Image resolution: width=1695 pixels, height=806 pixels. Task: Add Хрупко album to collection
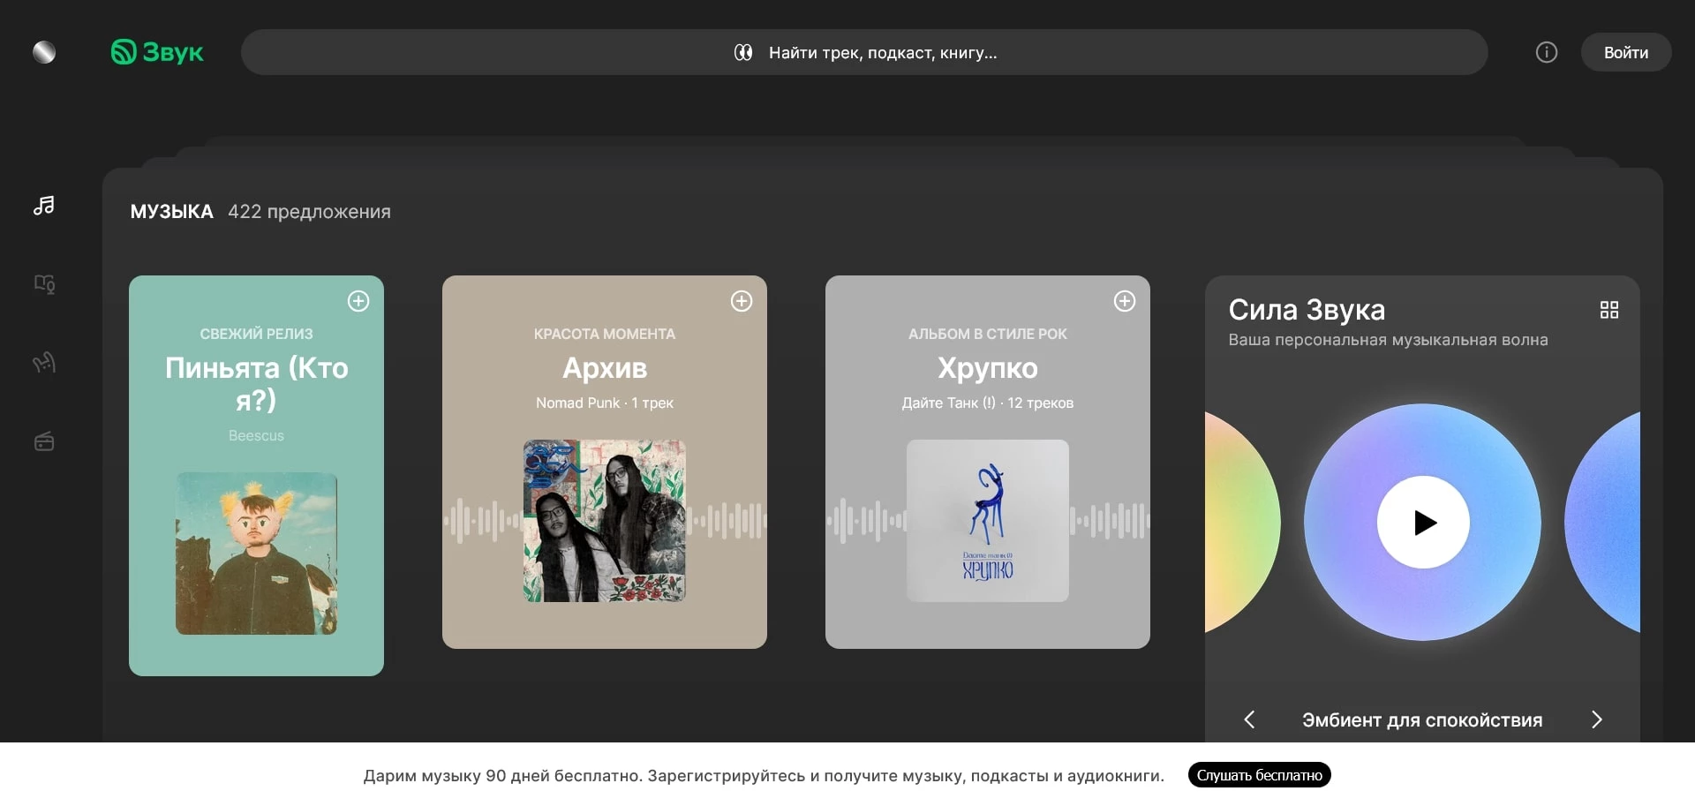coord(1125,301)
